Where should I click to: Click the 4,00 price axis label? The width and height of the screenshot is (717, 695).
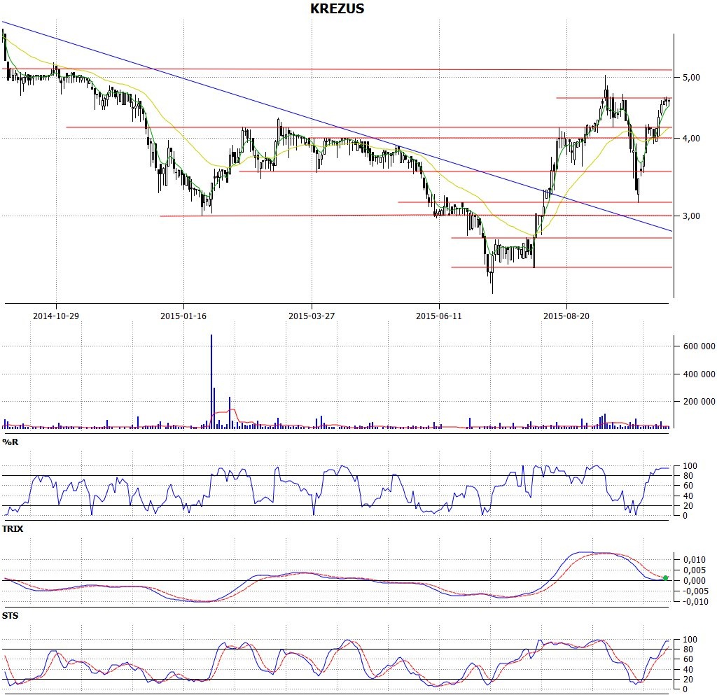[x=691, y=138]
